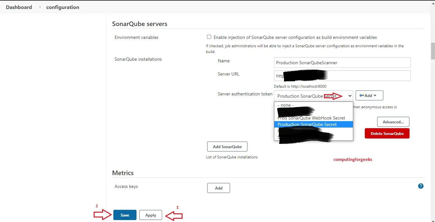Expand the Add credentials dropdown arrow
This screenshot has height=222, width=435.
(x=374, y=95)
